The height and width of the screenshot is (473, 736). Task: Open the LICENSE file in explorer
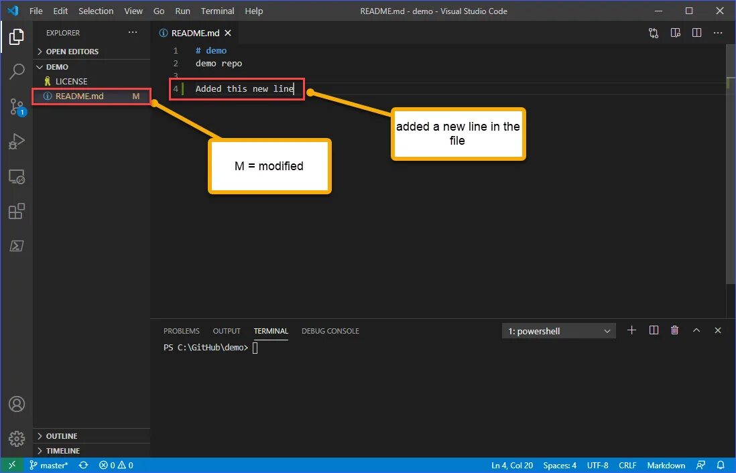(92, 81)
